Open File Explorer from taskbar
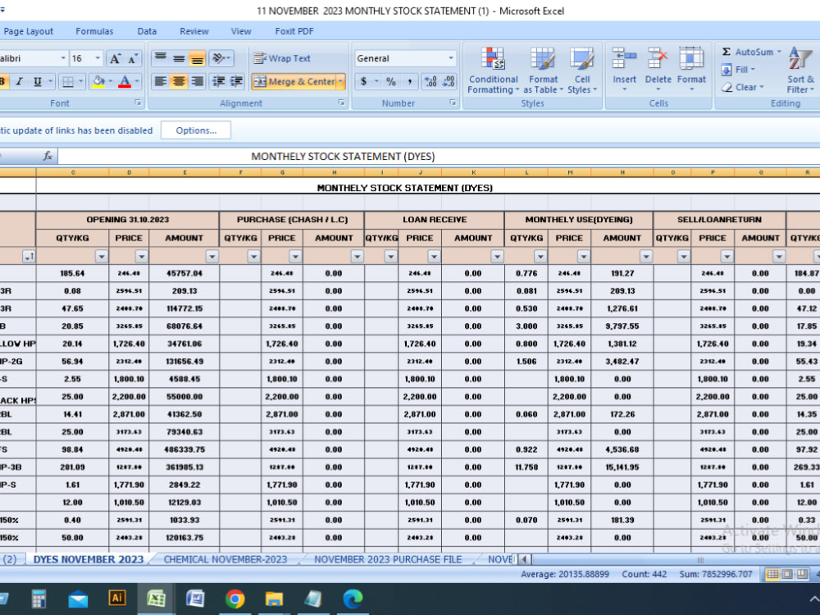The width and height of the screenshot is (820, 615). (x=274, y=599)
